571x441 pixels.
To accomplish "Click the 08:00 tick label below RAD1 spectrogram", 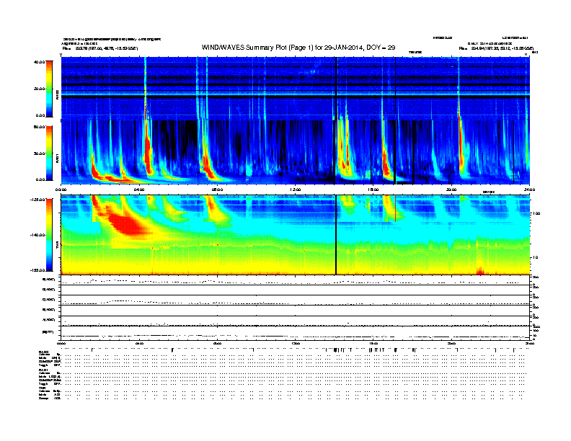I will (x=217, y=190).
